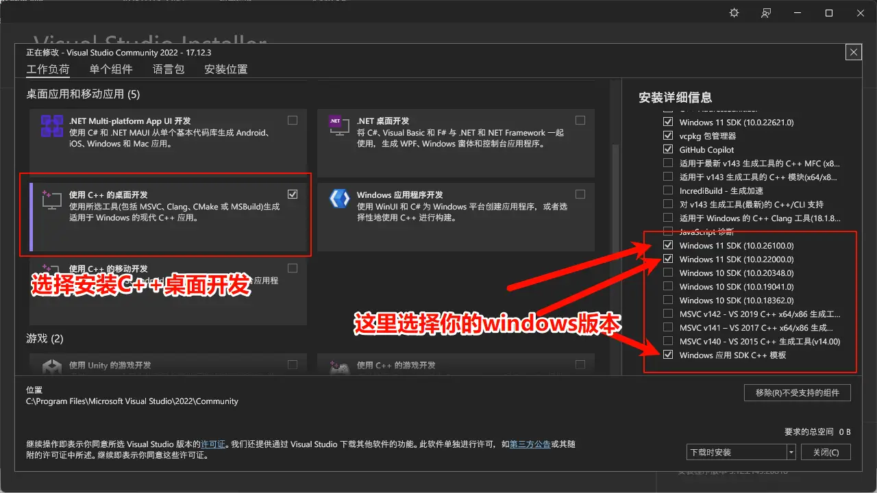Click the 关闭(C) button
Image resolution: width=877 pixels, height=493 pixels.
(x=826, y=452)
